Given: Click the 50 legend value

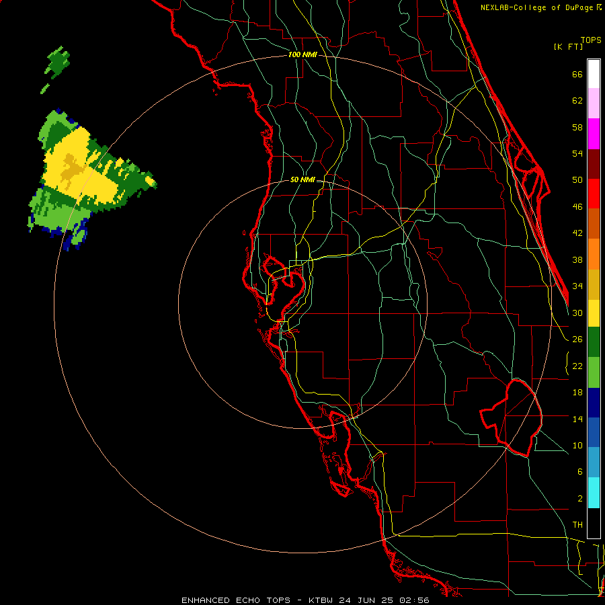Looking at the screenshot, I should click(x=577, y=180).
